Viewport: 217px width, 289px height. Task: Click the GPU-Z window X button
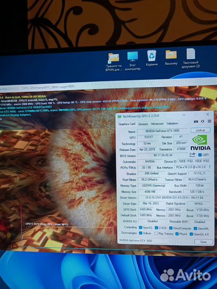[x=207, y=115]
